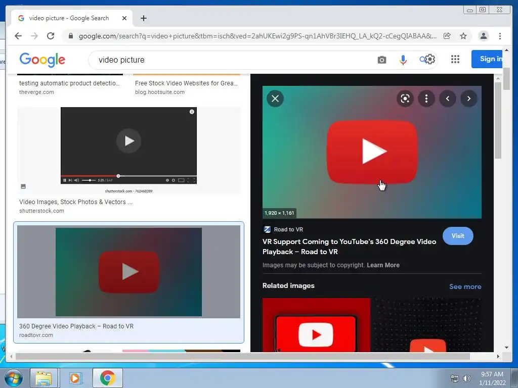Open the Learn More copyright link
This screenshot has height=388, width=518.
coord(383,265)
